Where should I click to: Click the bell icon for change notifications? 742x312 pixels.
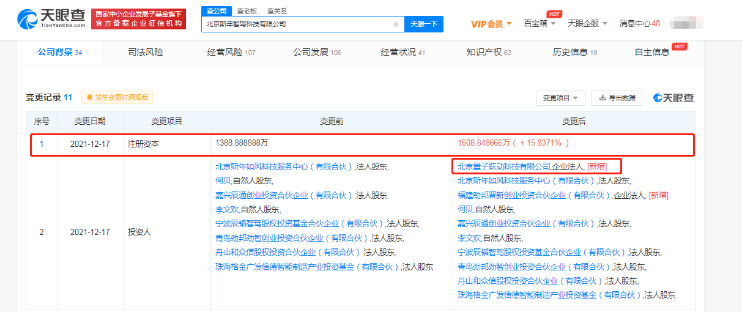pos(90,97)
